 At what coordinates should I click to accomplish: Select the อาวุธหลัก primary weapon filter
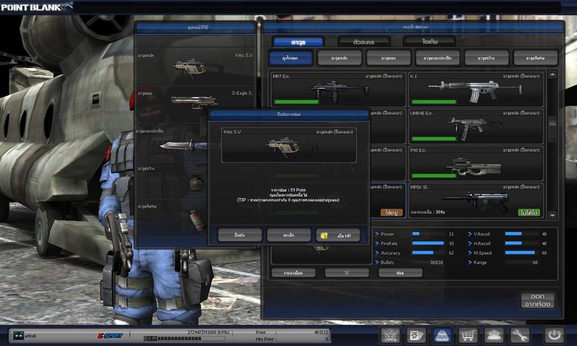tap(339, 57)
